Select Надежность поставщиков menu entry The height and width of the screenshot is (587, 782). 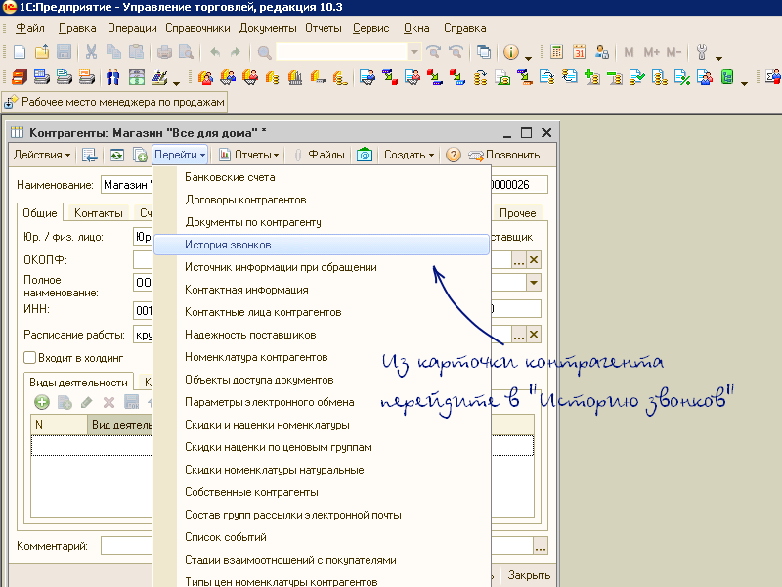pos(322,335)
